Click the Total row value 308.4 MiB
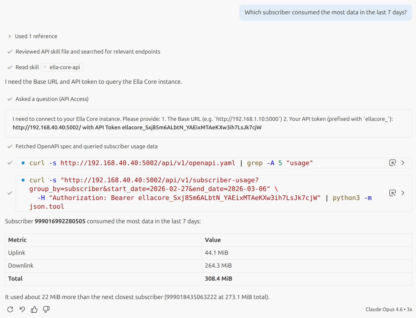This screenshot has height=318, width=416. (218, 279)
